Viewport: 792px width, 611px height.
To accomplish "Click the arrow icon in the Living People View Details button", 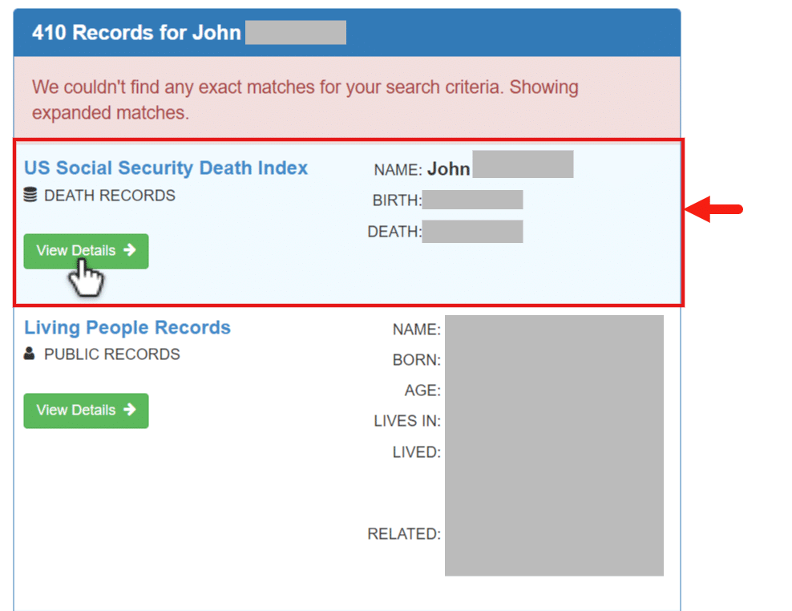I will [130, 410].
